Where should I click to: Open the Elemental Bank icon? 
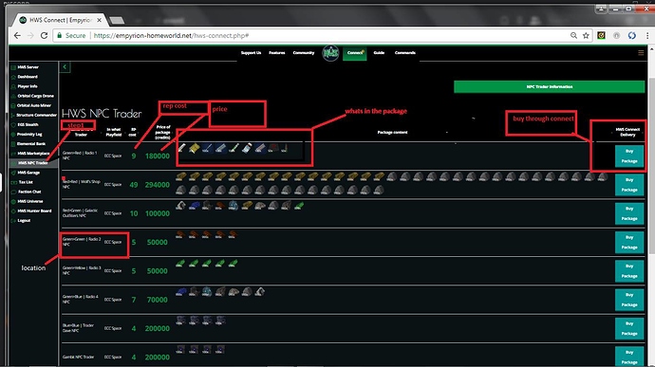coord(13,144)
